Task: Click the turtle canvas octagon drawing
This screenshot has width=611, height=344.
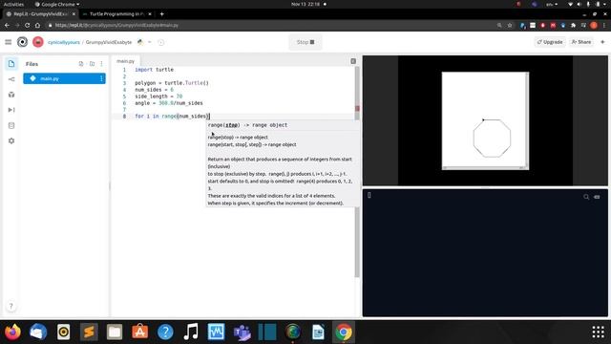Action: (492, 139)
